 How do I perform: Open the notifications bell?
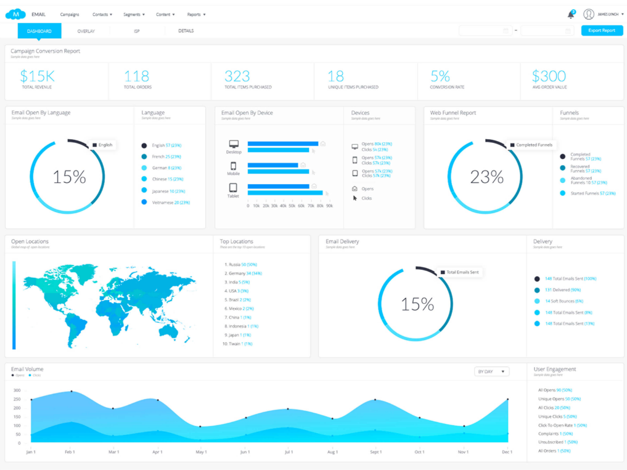coord(570,14)
